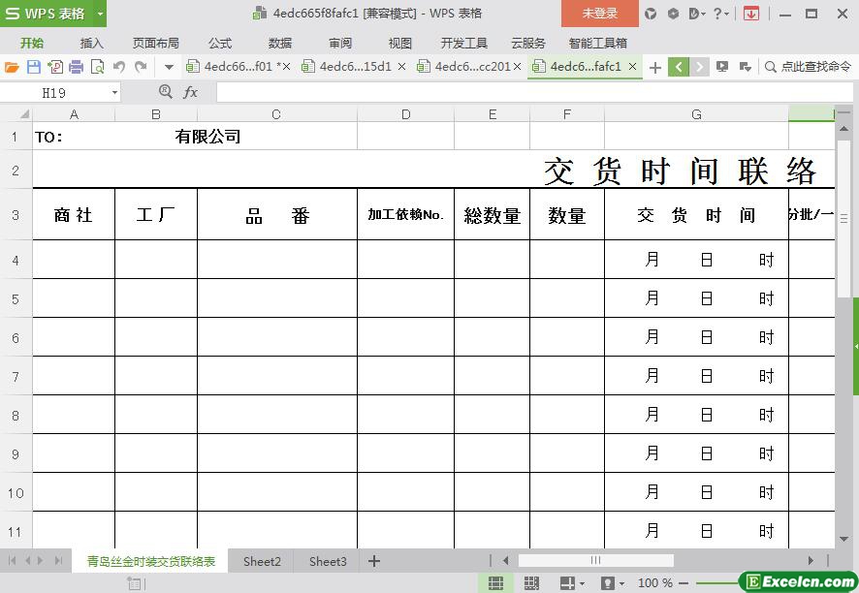
Task: Click the open folder icon in toolbar
Action: tap(12, 67)
